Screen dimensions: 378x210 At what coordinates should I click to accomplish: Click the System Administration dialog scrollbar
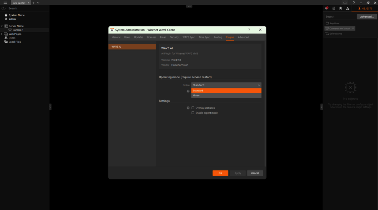[x=265, y=104]
